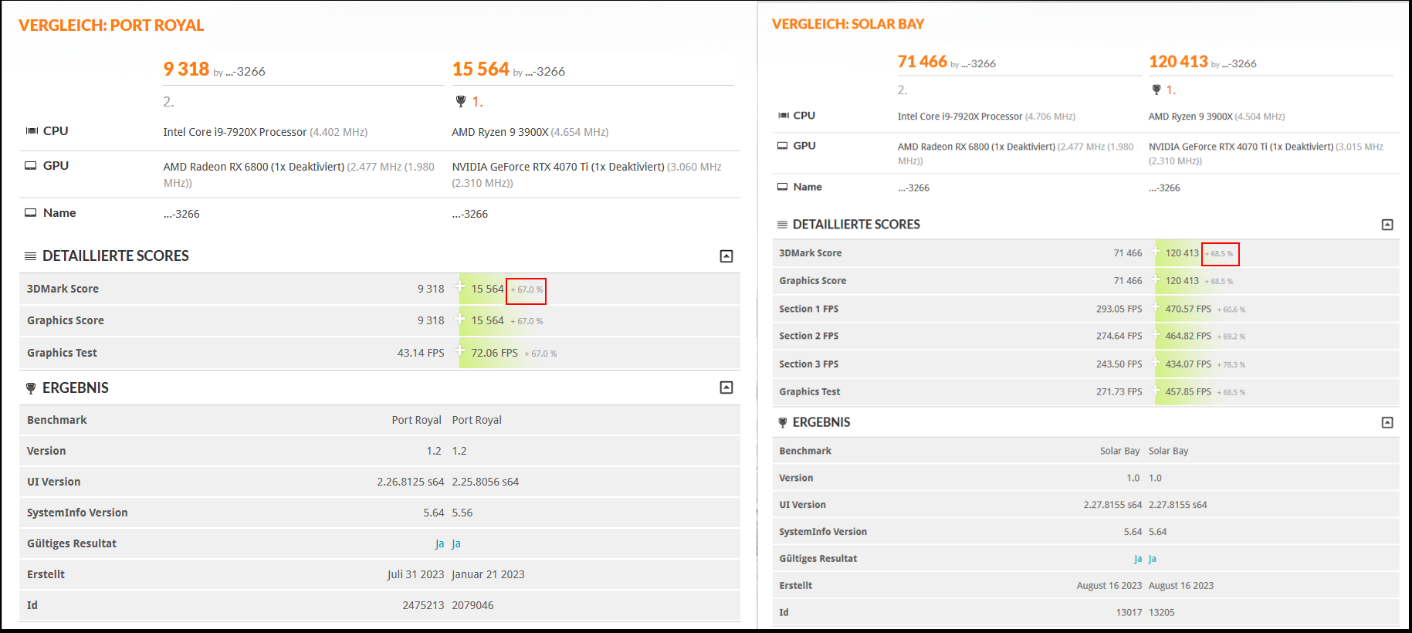This screenshot has height=633, width=1412.
Task: Collapse Port Royal Ergebnis section
Action: click(726, 388)
